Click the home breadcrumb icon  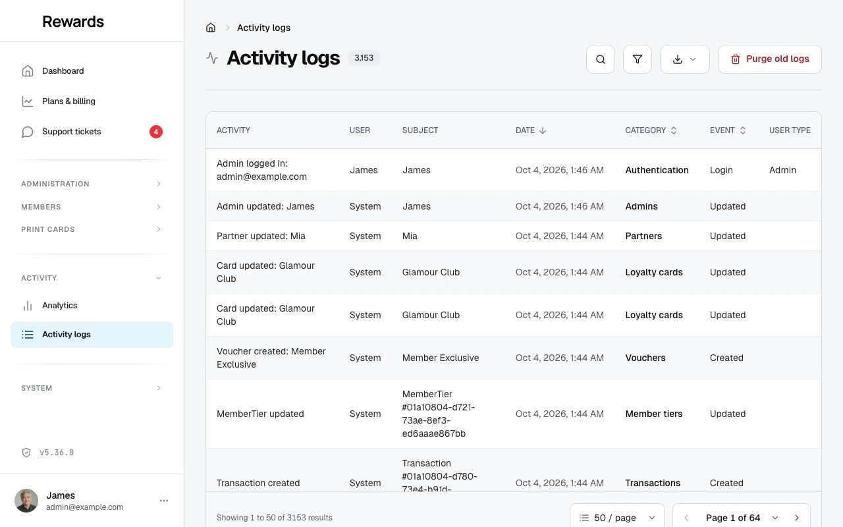[211, 28]
